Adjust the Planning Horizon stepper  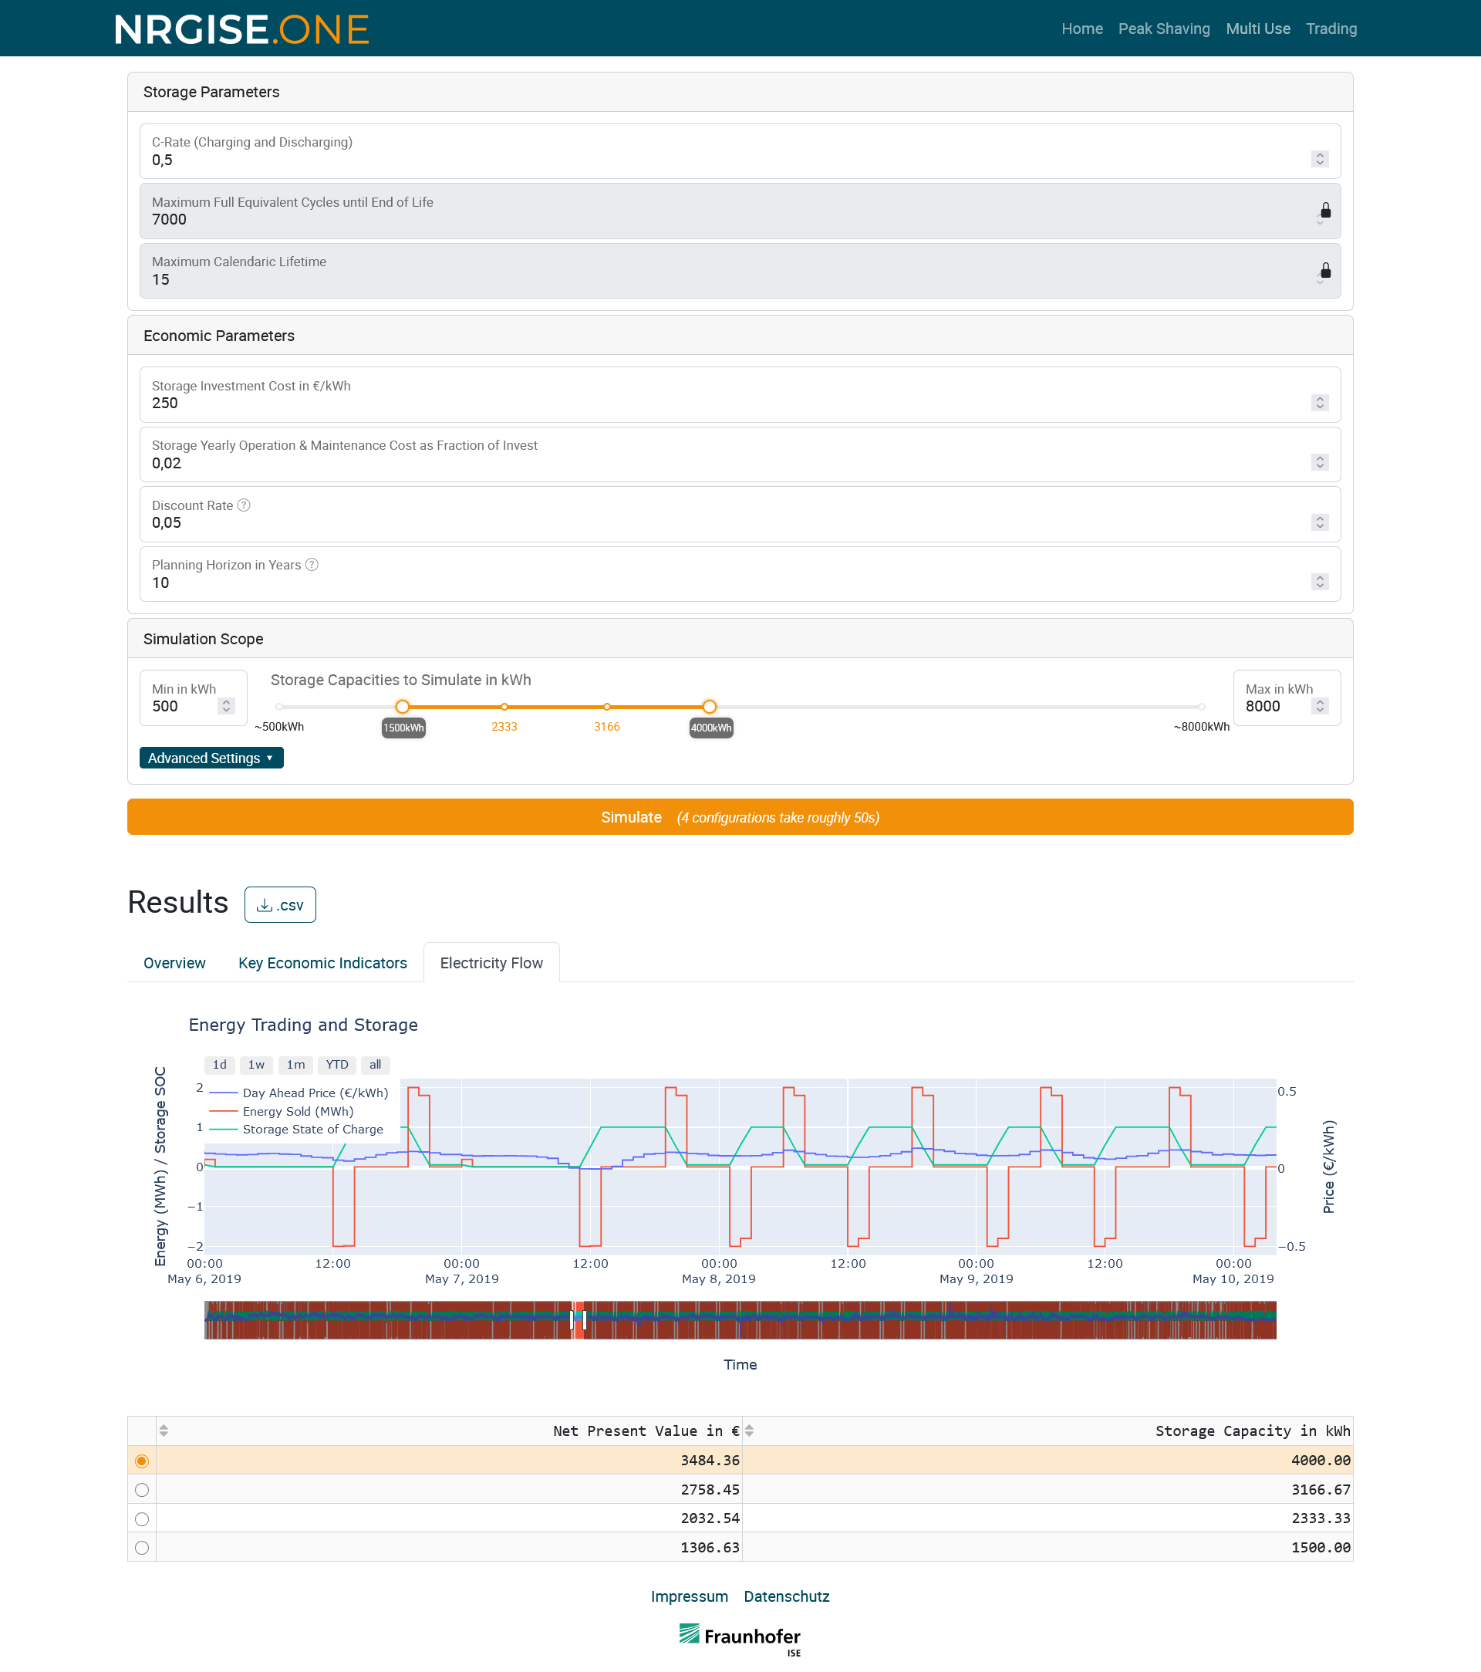tap(1320, 582)
